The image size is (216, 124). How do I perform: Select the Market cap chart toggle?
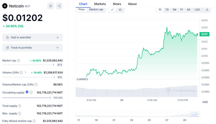(x=96, y=9)
